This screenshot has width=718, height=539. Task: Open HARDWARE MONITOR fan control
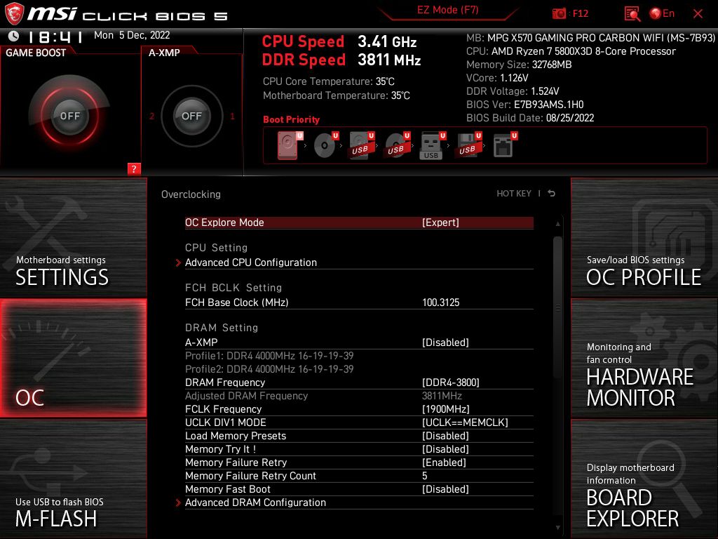pyautogui.click(x=644, y=358)
